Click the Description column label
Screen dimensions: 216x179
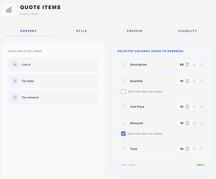coord(138,65)
